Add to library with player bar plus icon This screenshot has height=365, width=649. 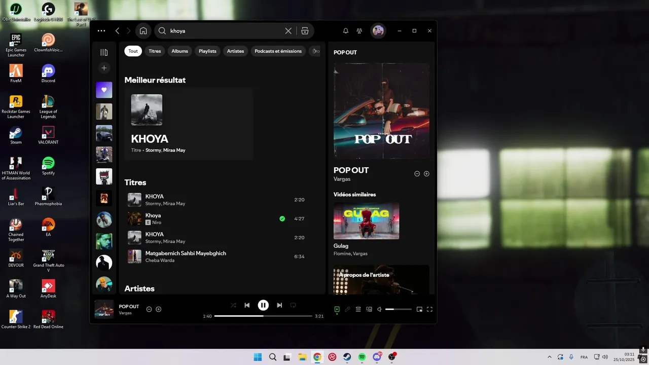[x=158, y=309]
